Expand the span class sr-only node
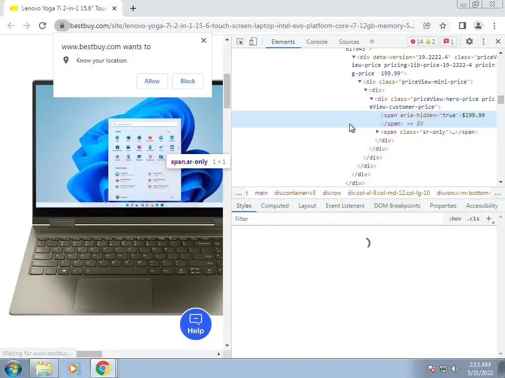The width and height of the screenshot is (505, 378). click(377, 132)
